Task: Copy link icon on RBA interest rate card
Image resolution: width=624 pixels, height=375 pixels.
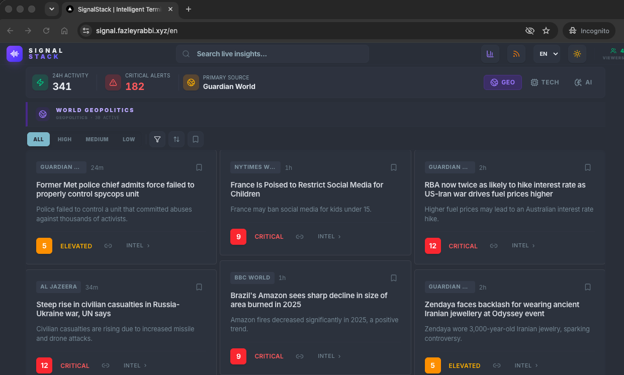Action: (494, 246)
